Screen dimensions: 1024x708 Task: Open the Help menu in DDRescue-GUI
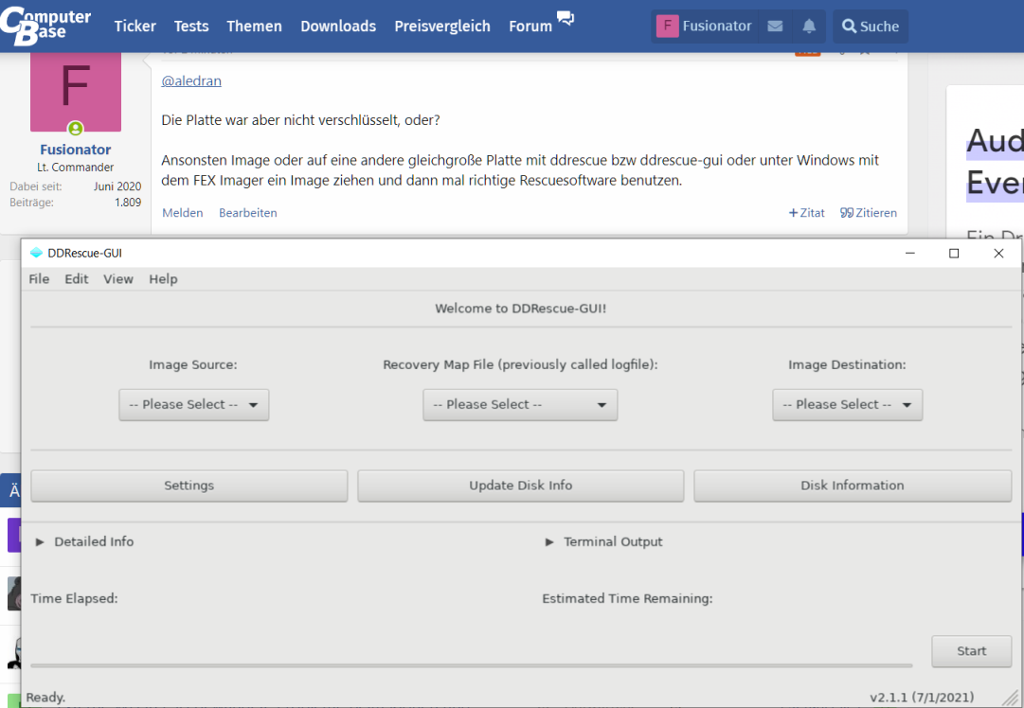pos(163,279)
